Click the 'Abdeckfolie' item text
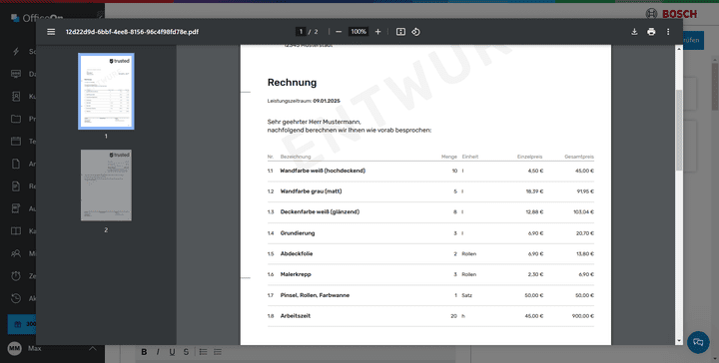Screen dimensions: 719x363 297,253
